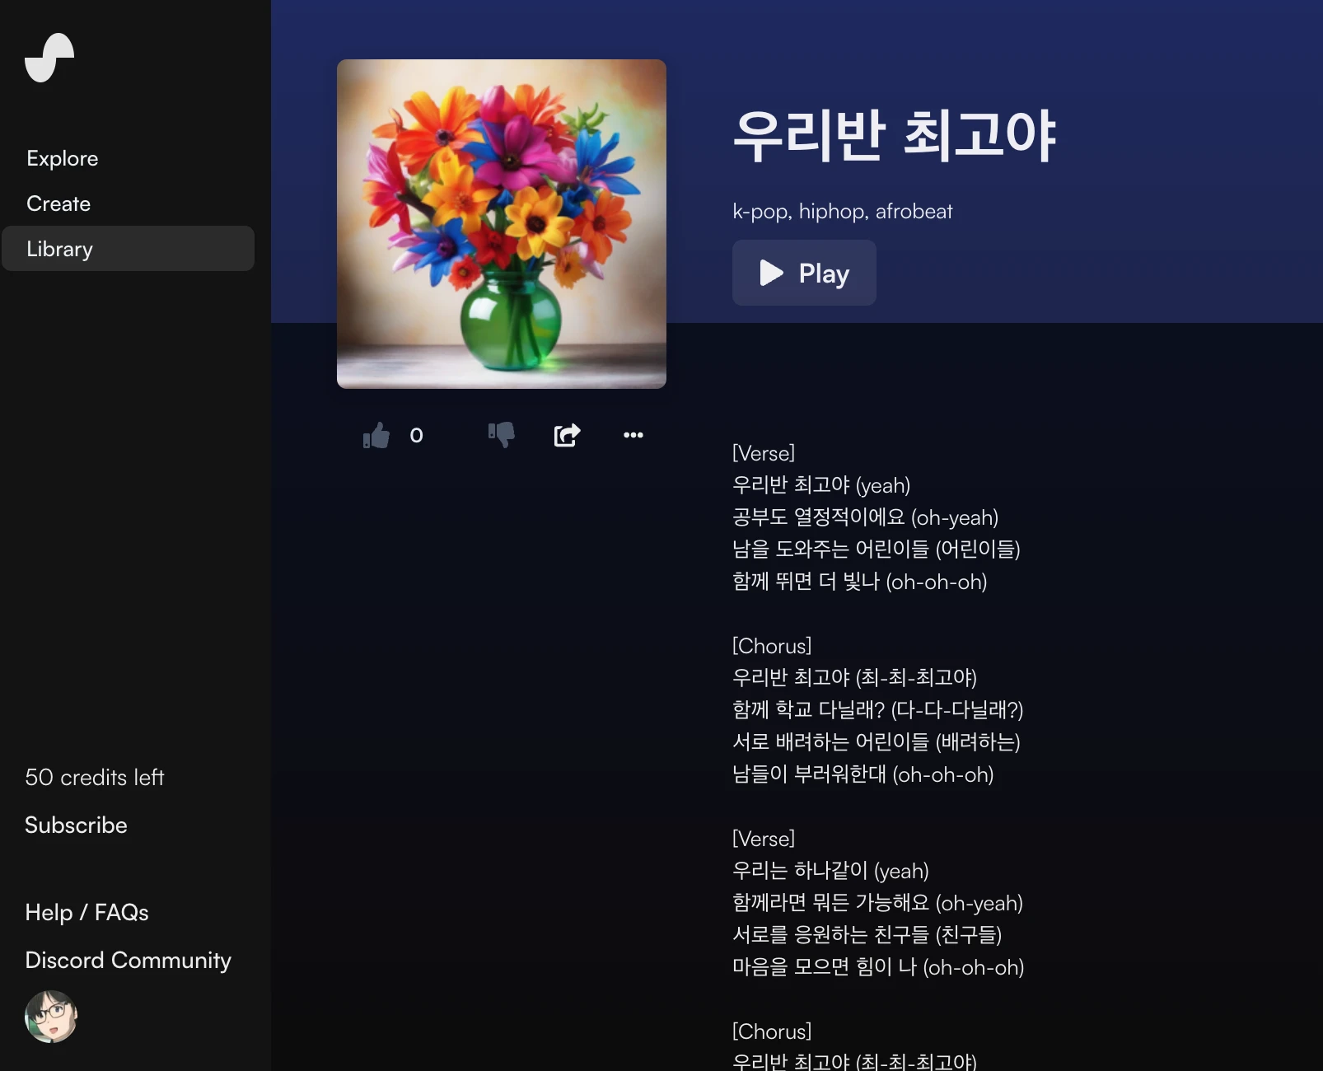Click the Subscribe link
This screenshot has height=1071, width=1323.
[x=76, y=825]
